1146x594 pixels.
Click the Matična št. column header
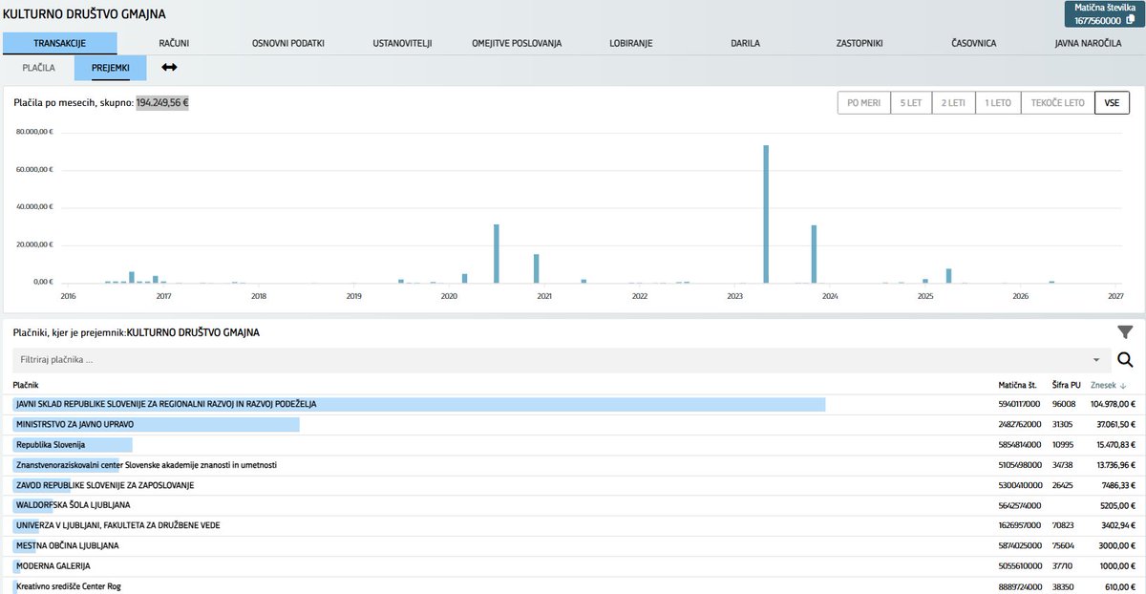point(1018,385)
